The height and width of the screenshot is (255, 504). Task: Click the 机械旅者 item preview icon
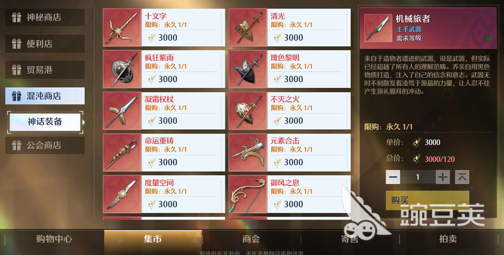pyautogui.click(x=378, y=28)
